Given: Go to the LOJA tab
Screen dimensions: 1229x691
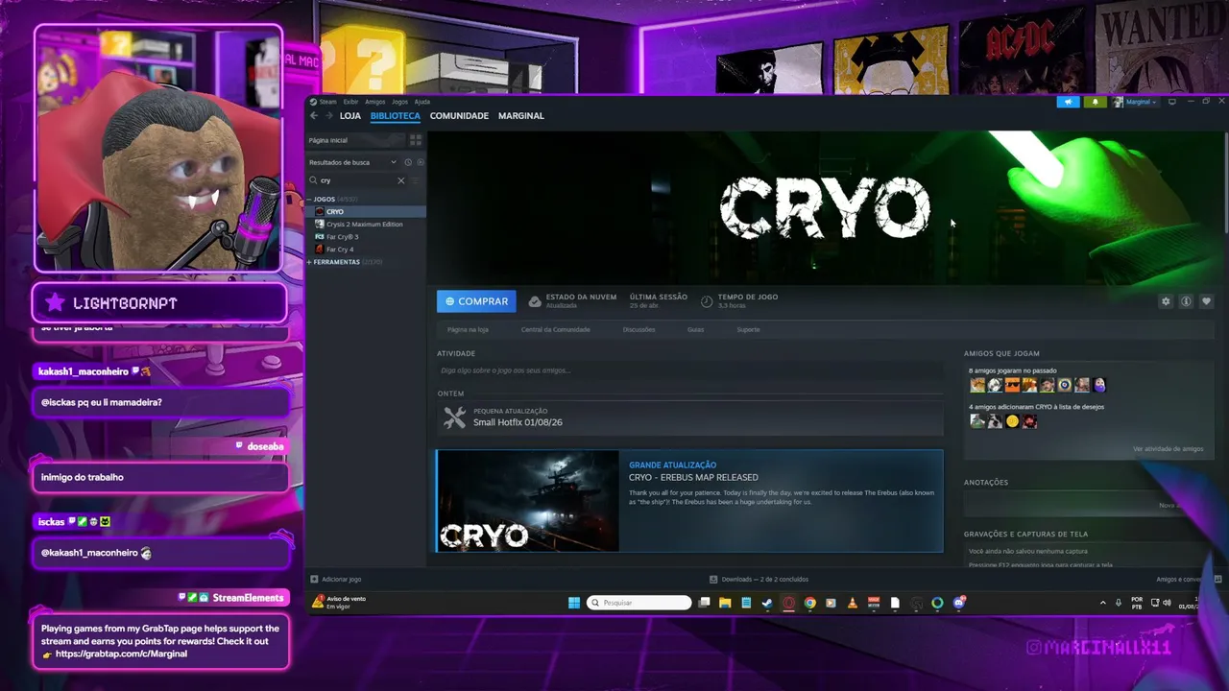Looking at the screenshot, I should pos(350,116).
